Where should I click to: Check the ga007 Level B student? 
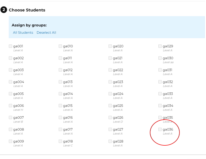tap(10, 118)
